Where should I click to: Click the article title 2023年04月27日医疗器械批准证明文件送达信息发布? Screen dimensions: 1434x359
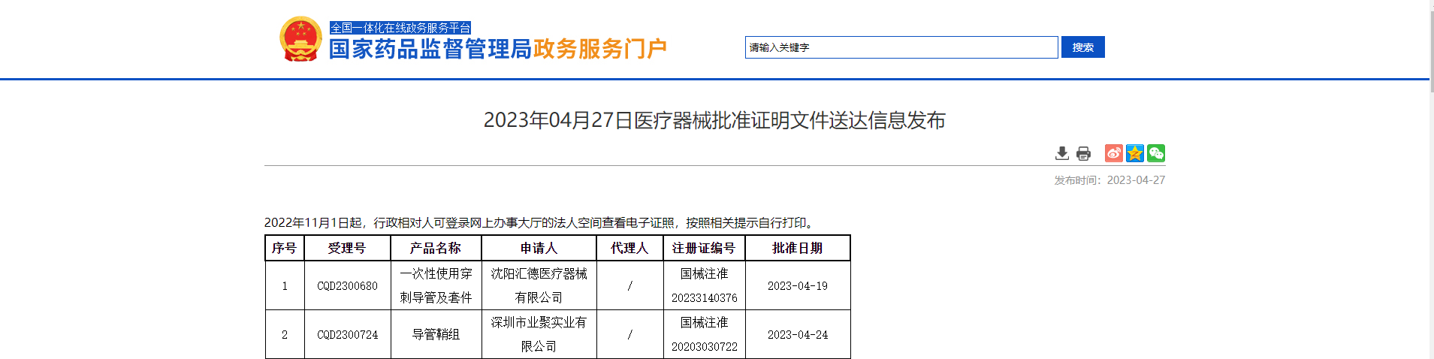coord(714,120)
